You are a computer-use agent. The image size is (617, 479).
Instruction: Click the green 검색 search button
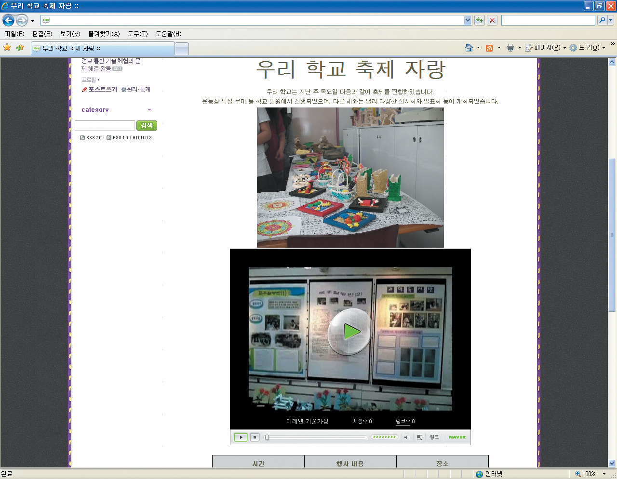click(147, 125)
